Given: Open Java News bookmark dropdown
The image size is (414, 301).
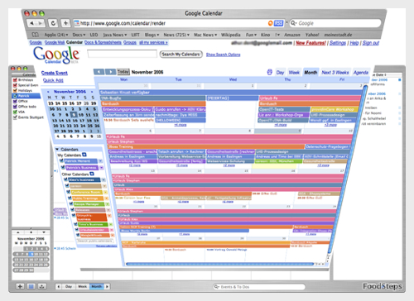Looking at the screenshot, I should [115, 35].
